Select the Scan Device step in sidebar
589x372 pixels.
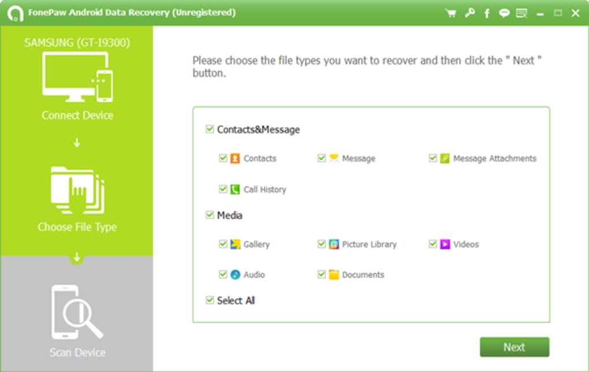77,352
